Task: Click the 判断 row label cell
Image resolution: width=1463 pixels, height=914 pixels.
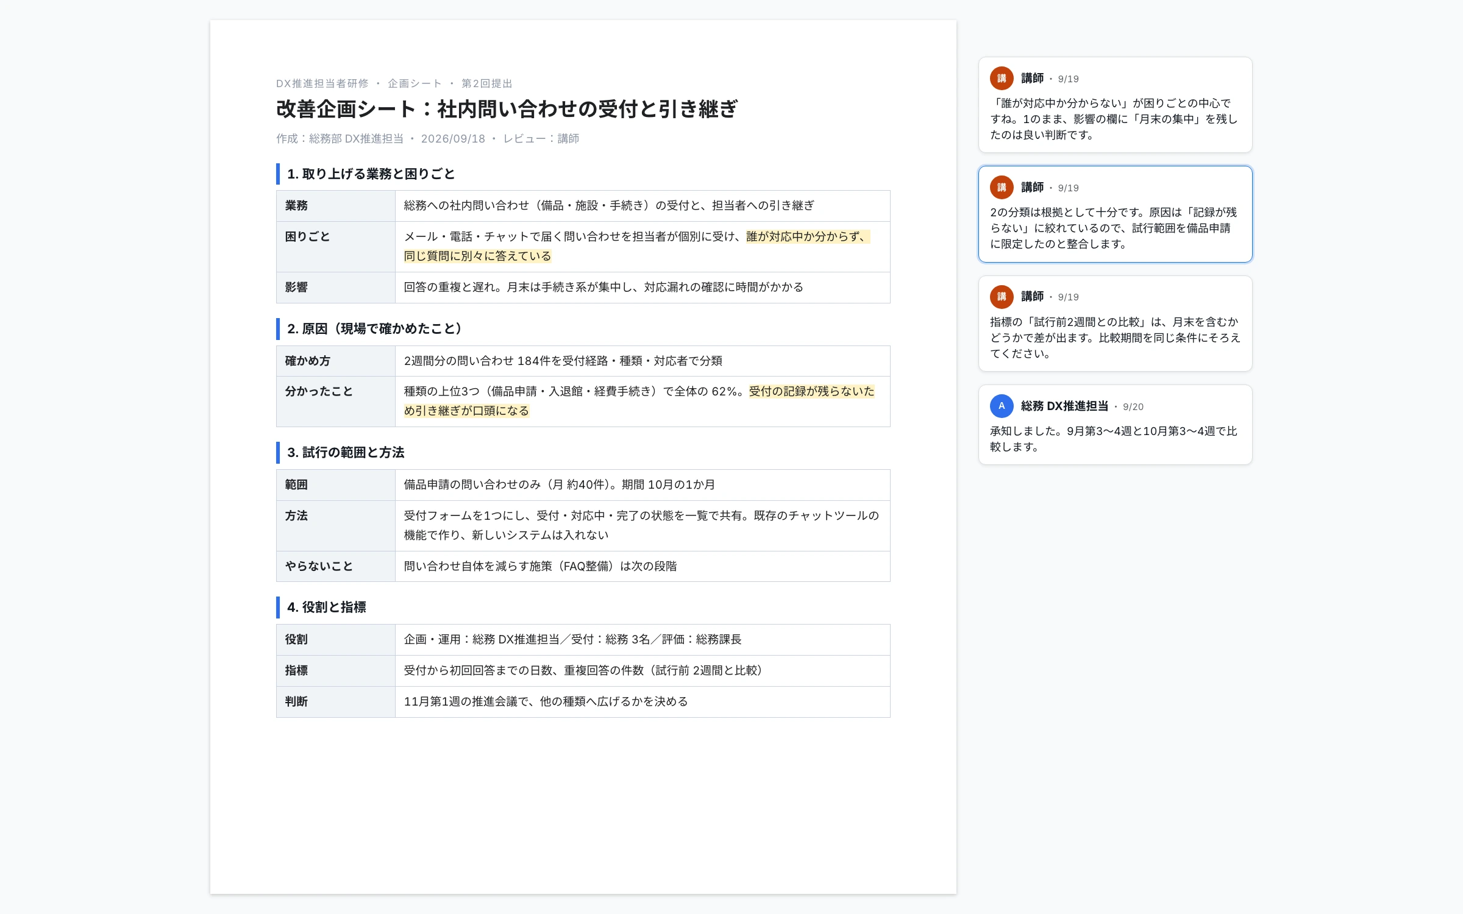Action: coord(336,702)
